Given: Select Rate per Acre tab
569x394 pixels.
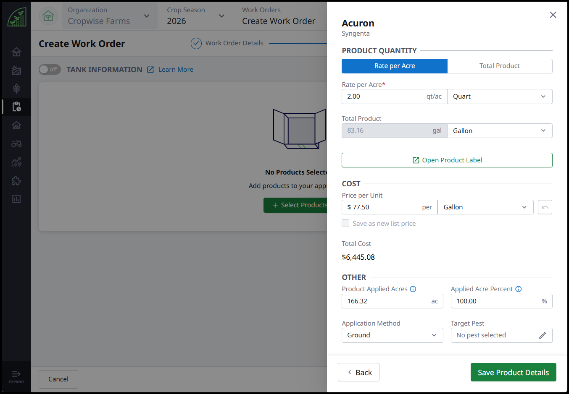Looking at the screenshot, I should click(x=395, y=66).
